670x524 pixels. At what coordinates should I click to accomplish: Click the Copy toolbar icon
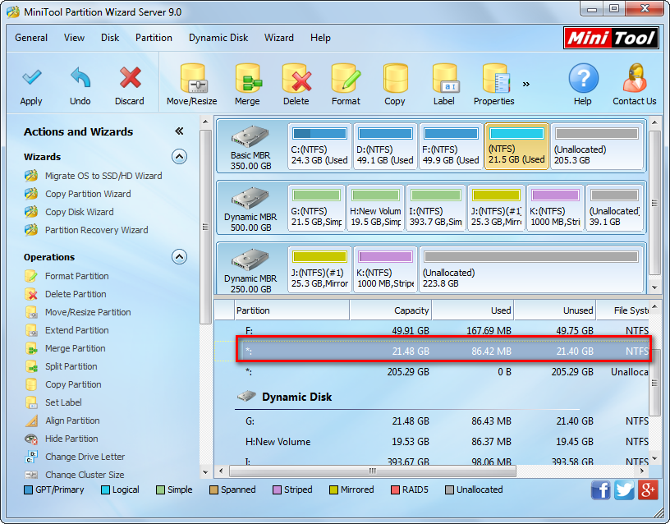point(395,79)
